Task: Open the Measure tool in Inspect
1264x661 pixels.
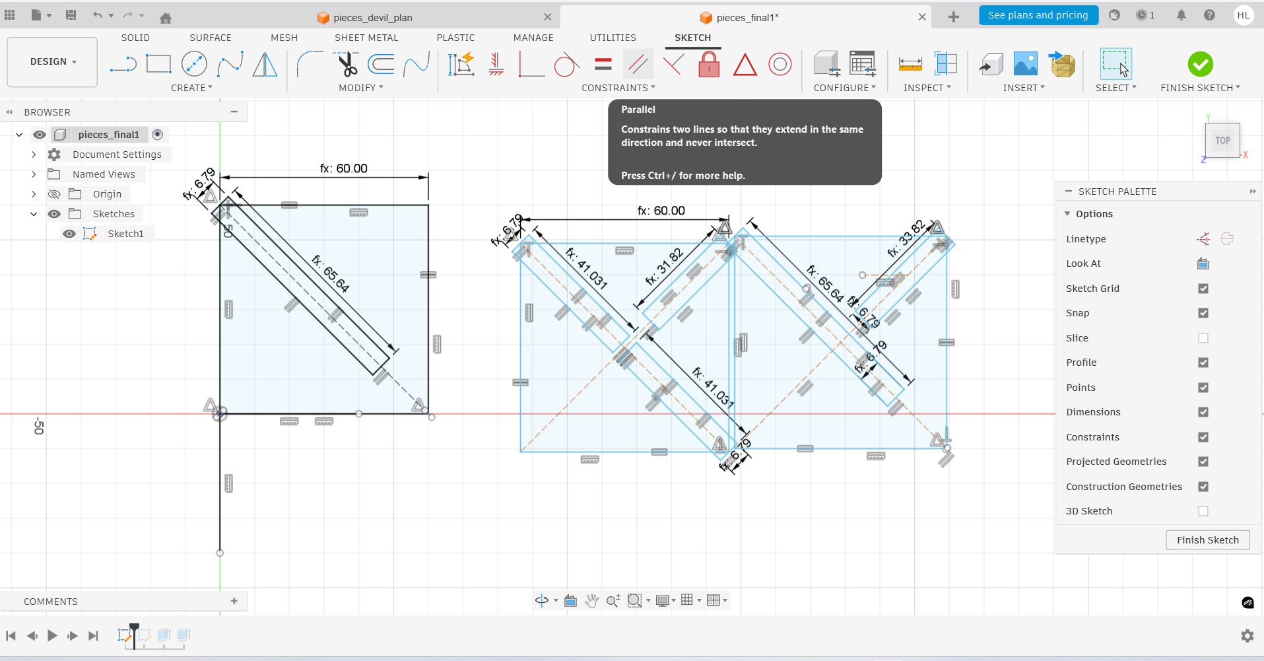Action: tap(910, 65)
